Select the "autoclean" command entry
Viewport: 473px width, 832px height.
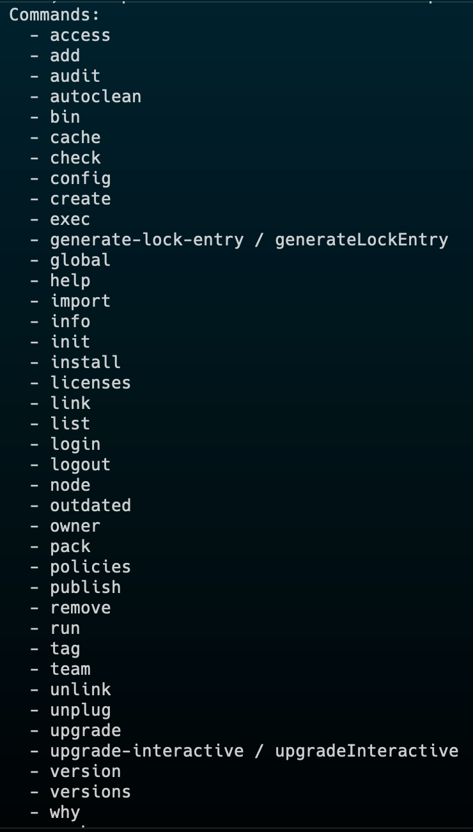click(95, 96)
